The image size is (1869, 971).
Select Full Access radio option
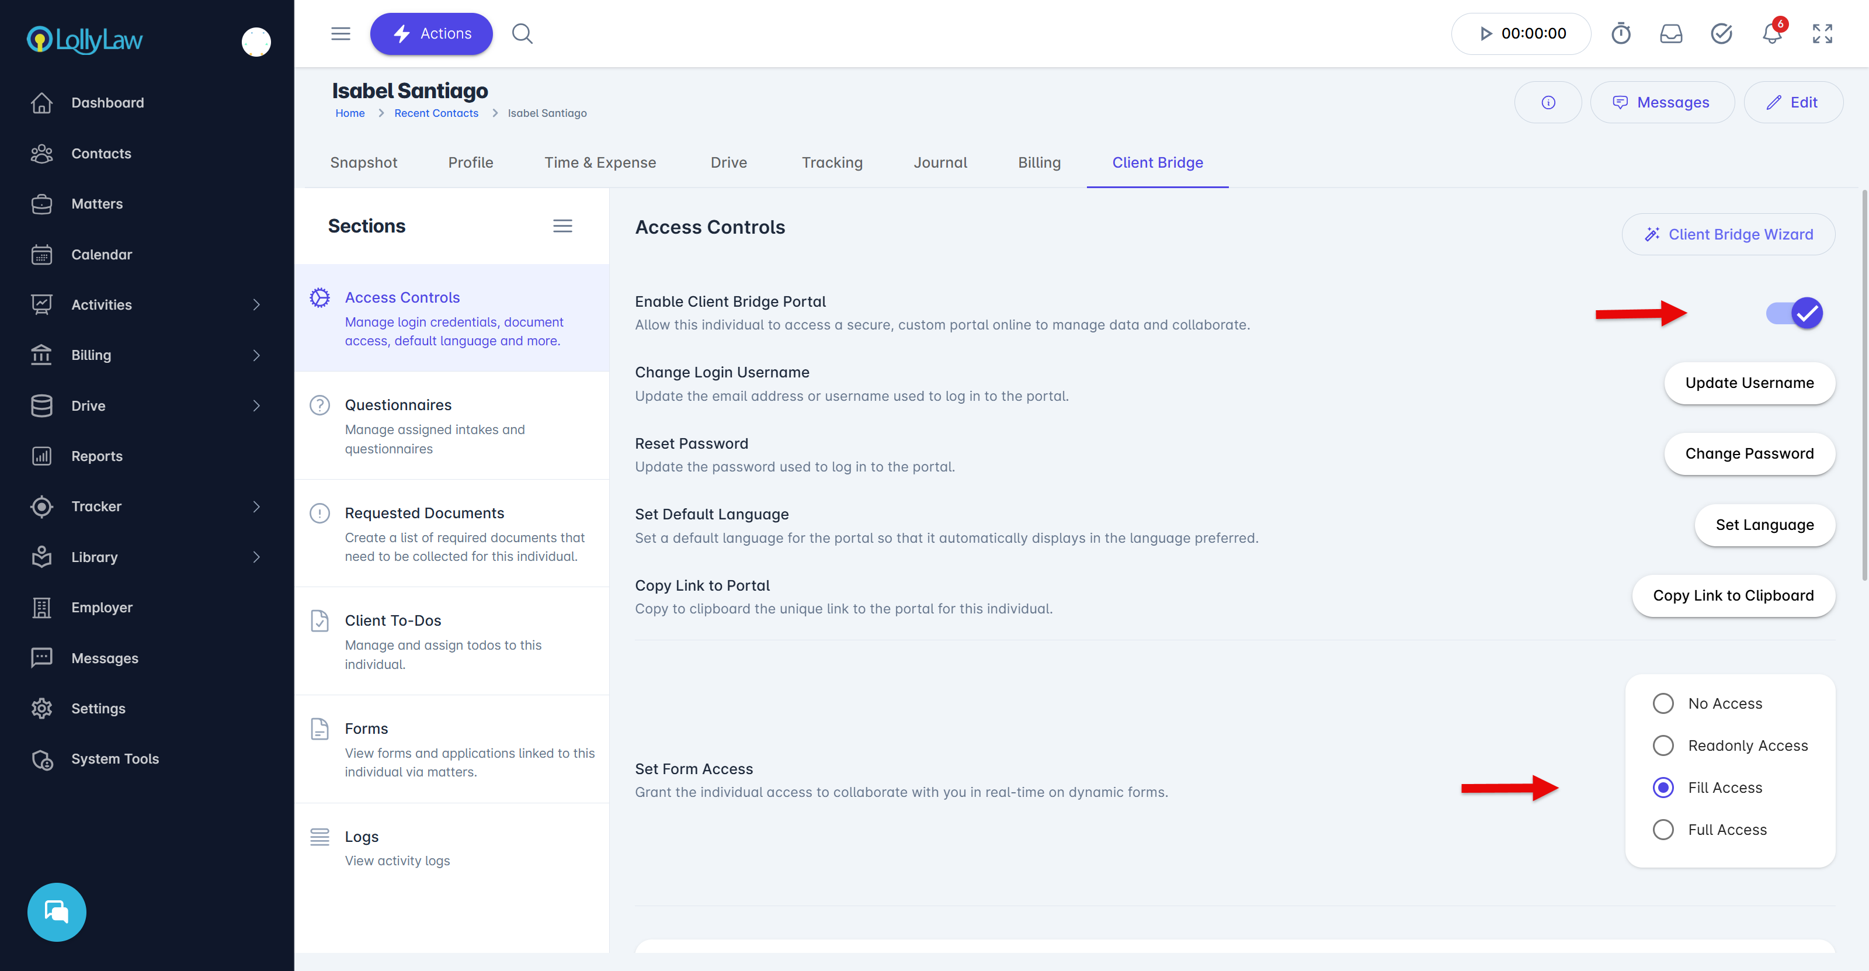(x=1662, y=830)
